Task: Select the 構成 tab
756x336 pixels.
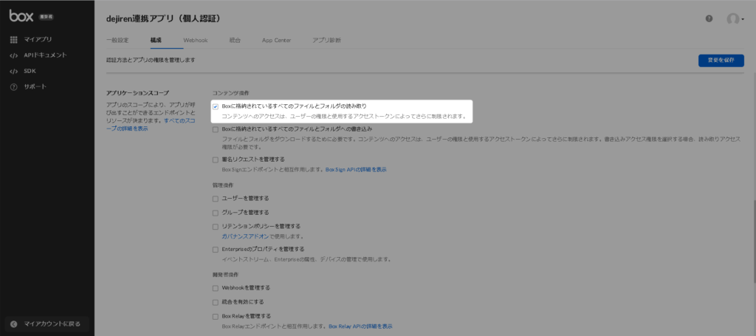Action: [x=156, y=41]
